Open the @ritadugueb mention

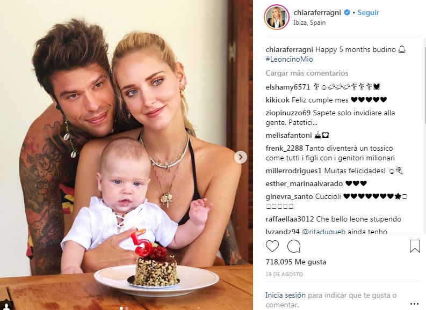click(323, 232)
